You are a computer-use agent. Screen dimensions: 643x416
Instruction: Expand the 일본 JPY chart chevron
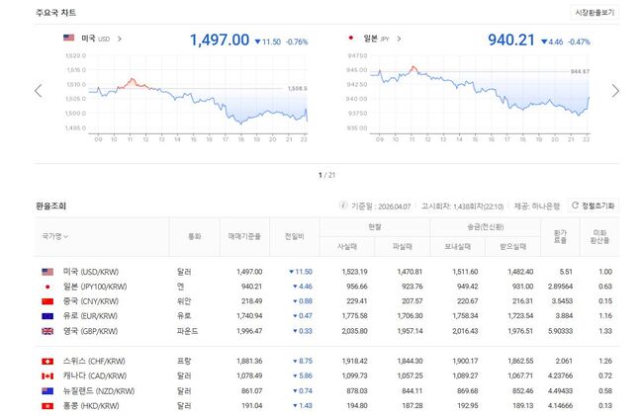(400, 39)
